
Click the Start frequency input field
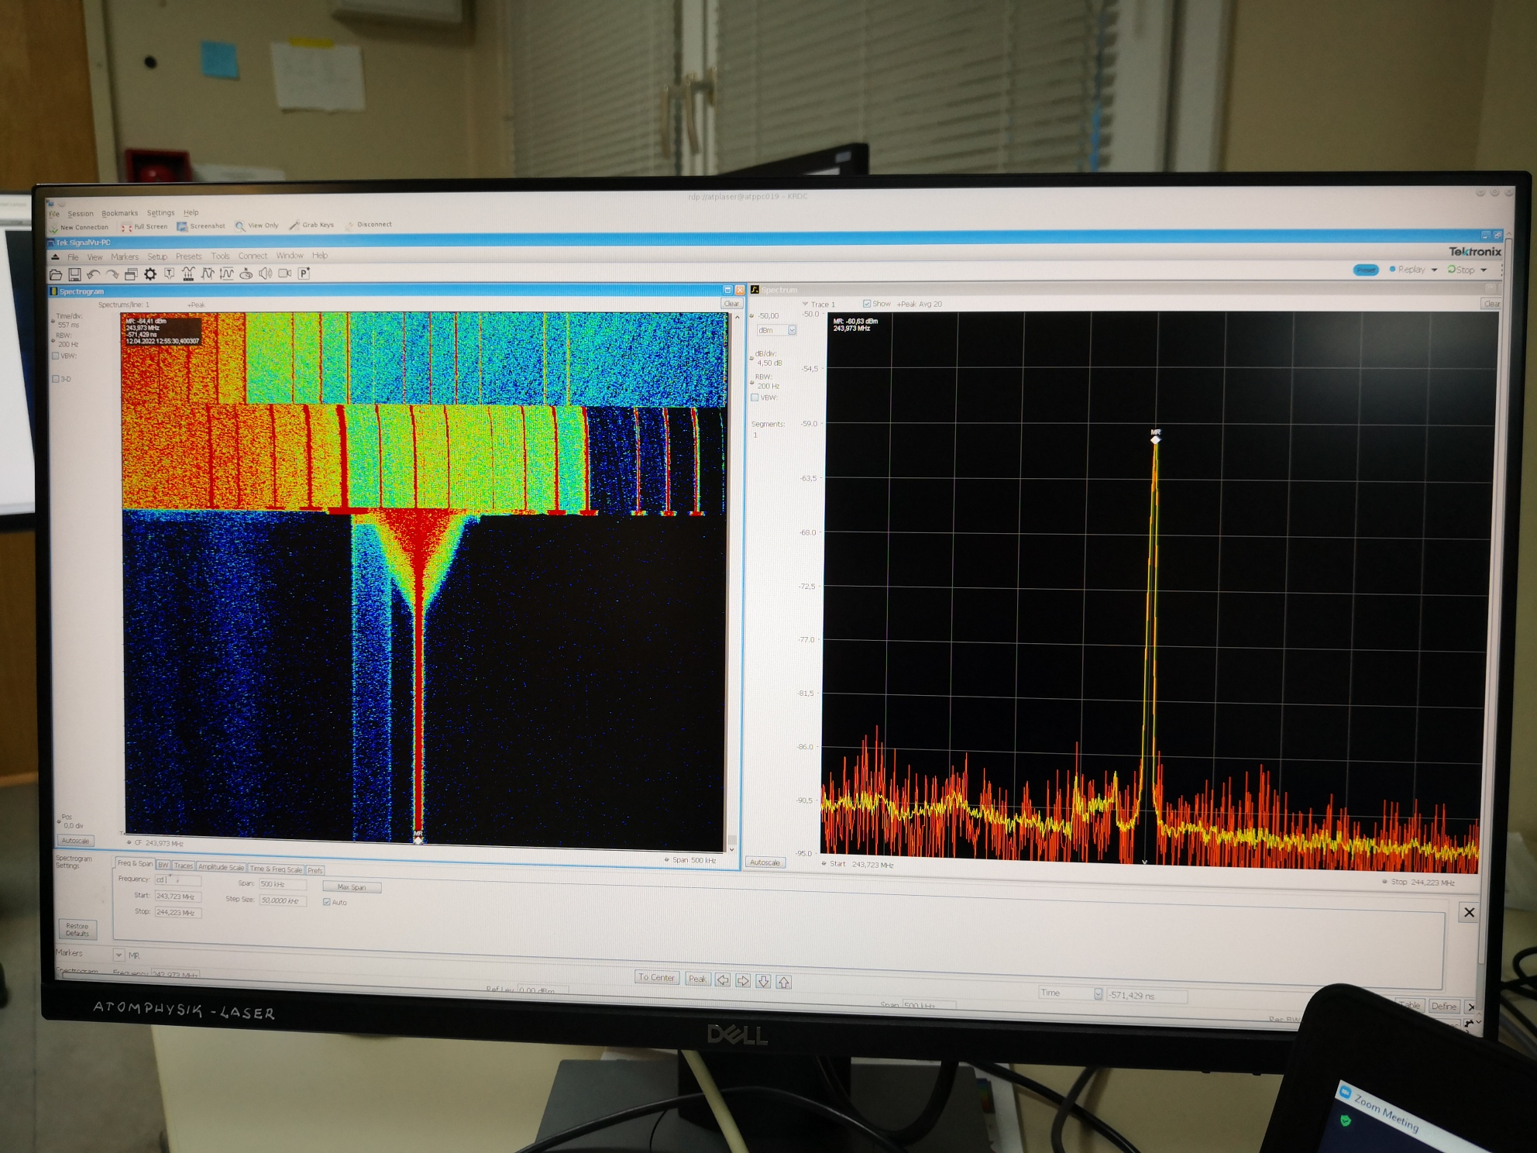(178, 897)
